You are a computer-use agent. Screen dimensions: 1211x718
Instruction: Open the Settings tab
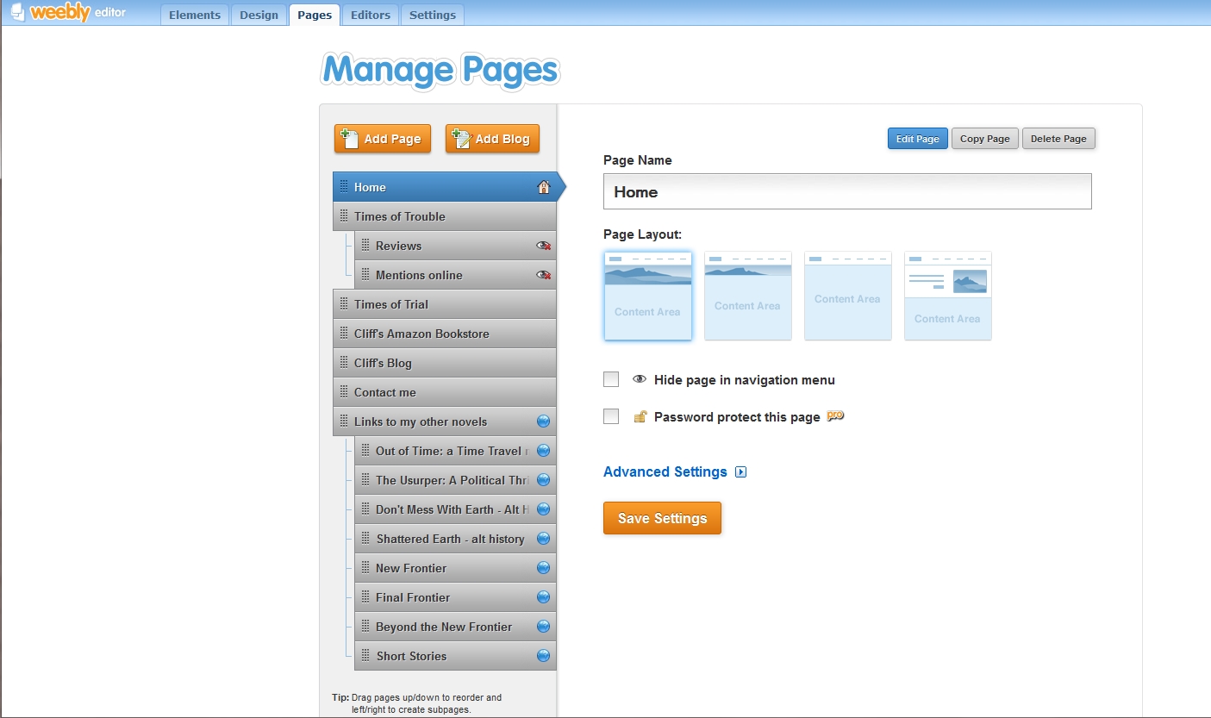pos(432,15)
